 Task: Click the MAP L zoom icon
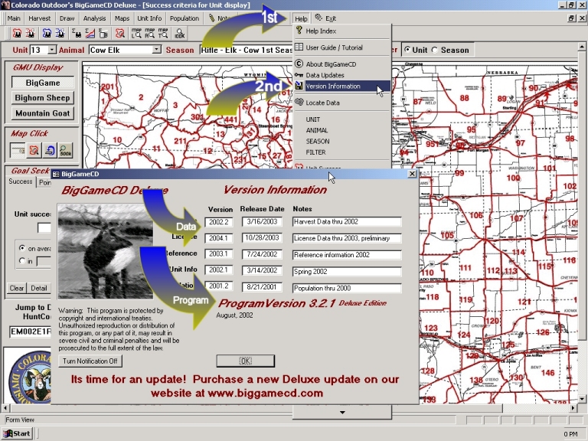(136, 34)
